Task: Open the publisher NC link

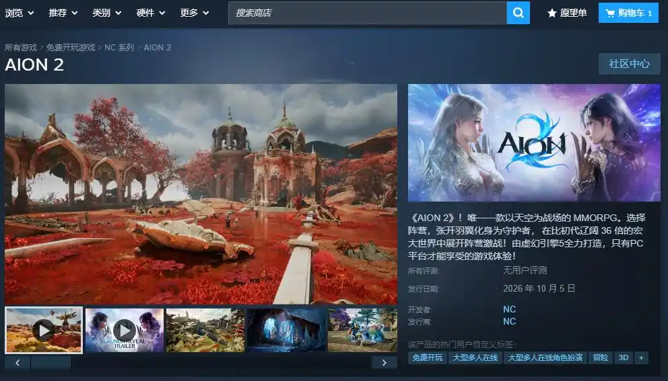Action: coord(510,321)
